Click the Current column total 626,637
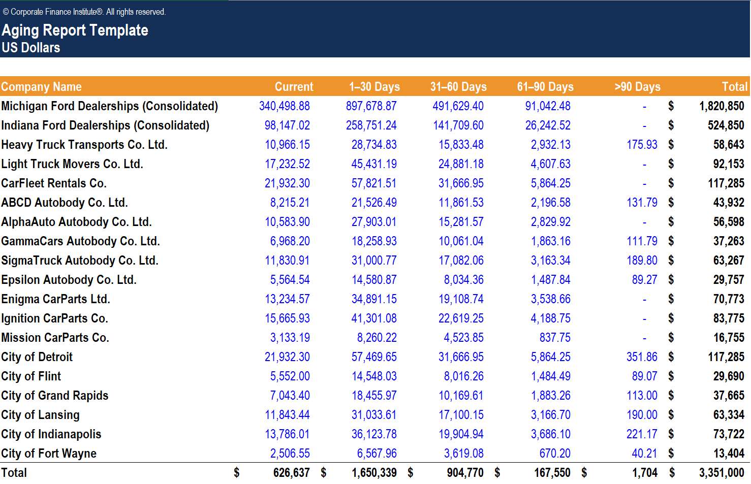 [x=291, y=473]
